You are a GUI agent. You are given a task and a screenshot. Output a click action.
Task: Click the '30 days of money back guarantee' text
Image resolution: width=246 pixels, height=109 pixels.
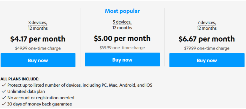click(40, 104)
